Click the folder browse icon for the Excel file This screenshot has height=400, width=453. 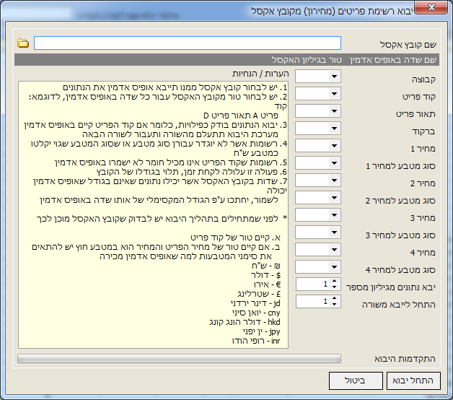click(23, 43)
